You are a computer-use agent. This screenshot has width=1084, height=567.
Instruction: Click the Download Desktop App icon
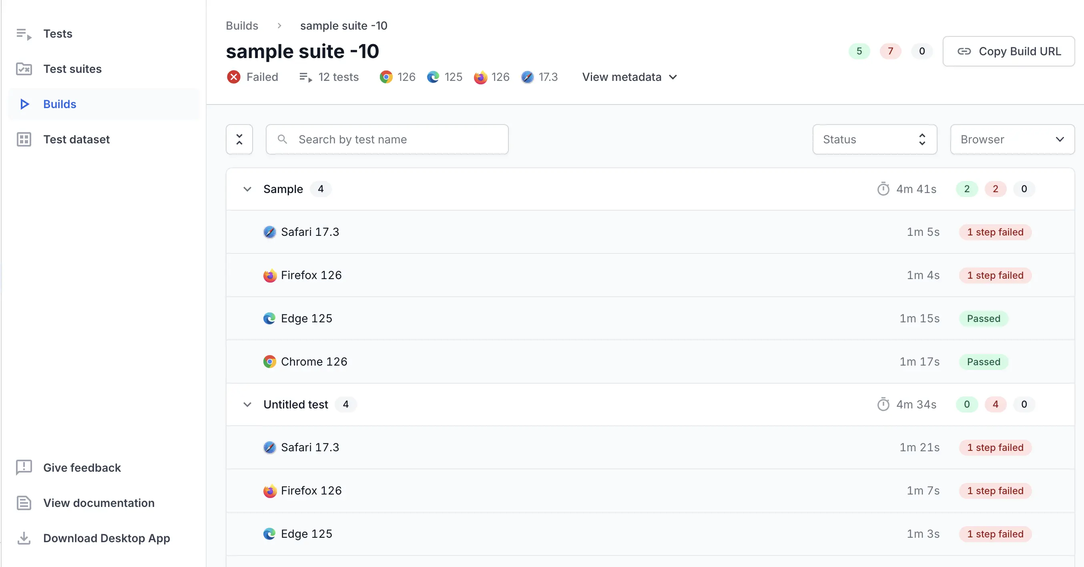[x=24, y=538]
